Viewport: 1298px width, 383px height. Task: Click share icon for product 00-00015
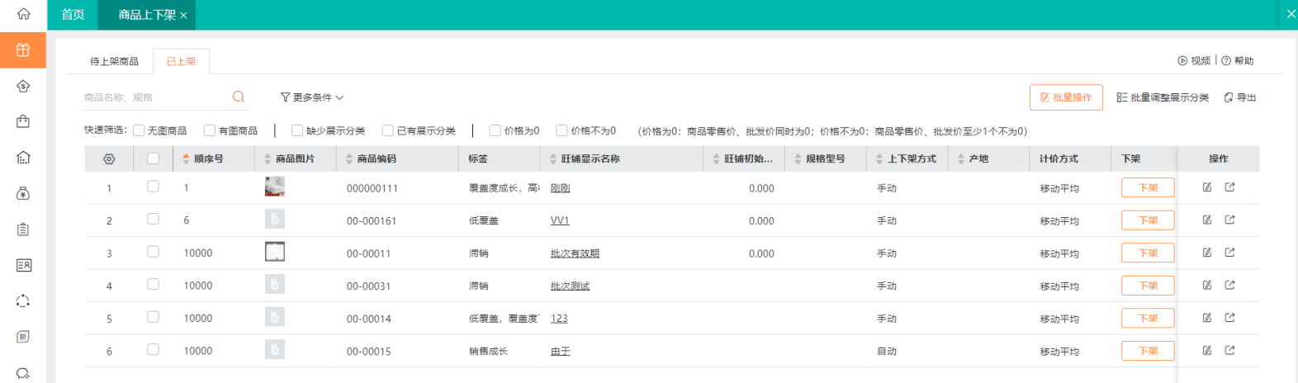point(1229,351)
